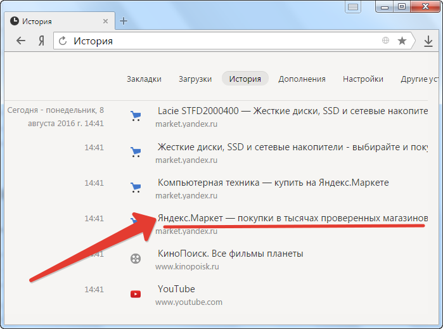Click the KinoPoisk film reel favicon
Viewport: 443px width, 329px height.
pyautogui.click(x=135, y=258)
